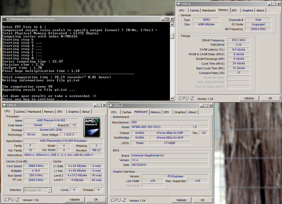Open Caches tab in Mainboard window
The image size is (282, 204).
[127, 112]
